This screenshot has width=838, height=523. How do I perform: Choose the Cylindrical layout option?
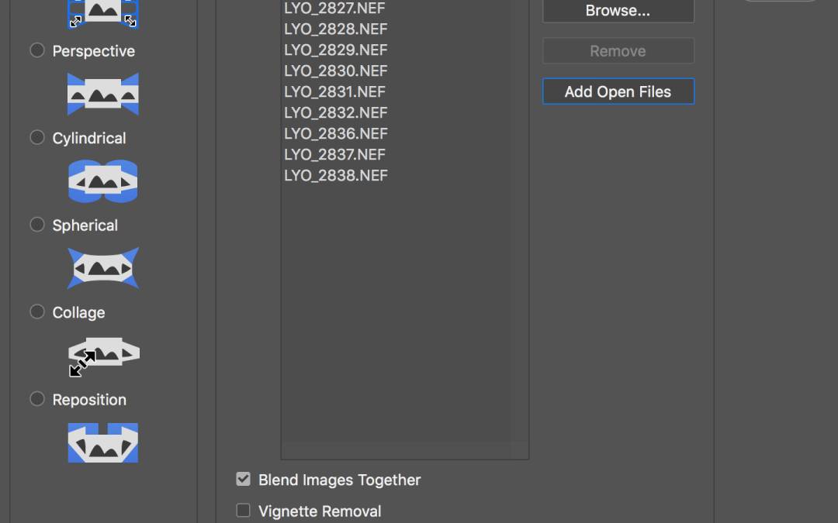pyautogui.click(x=37, y=137)
